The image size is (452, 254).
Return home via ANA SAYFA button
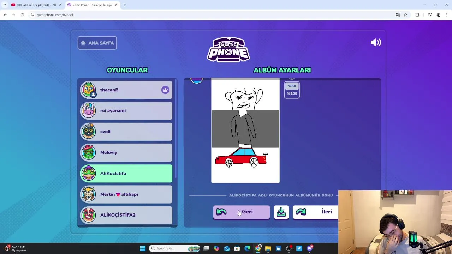click(97, 43)
